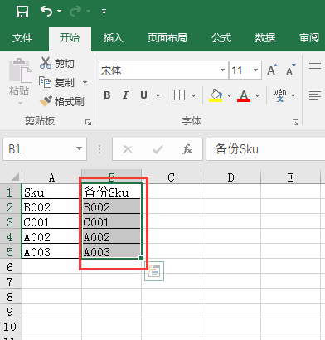Click cell A3 containing C001
The image size is (325, 340).
click(51, 221)
